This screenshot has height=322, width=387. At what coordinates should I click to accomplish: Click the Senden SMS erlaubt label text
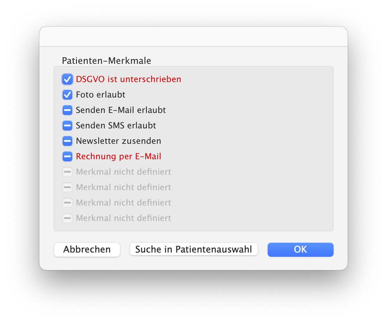click(116, 126)
